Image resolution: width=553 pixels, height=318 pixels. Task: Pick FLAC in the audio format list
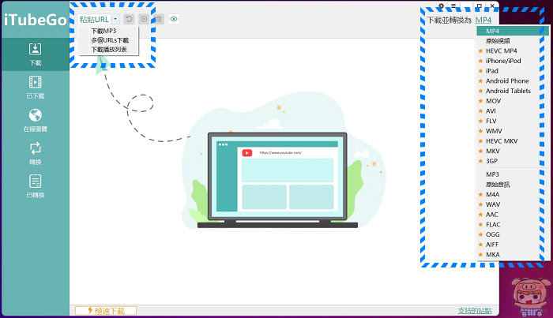pos(493,224)
